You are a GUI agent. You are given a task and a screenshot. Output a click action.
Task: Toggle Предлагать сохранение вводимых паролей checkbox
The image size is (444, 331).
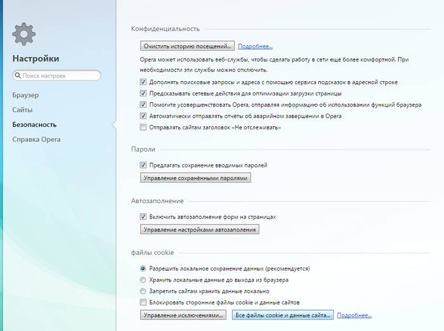[x=143, y=165]
